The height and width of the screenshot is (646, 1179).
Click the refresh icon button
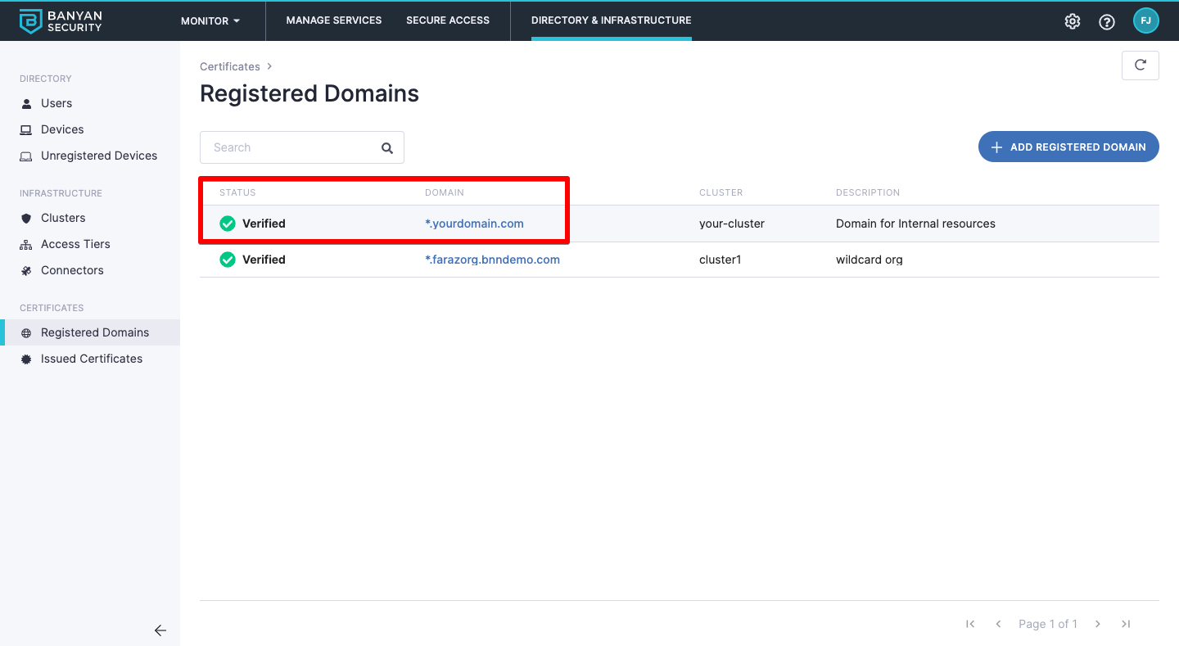click(x=1140, y=66)
